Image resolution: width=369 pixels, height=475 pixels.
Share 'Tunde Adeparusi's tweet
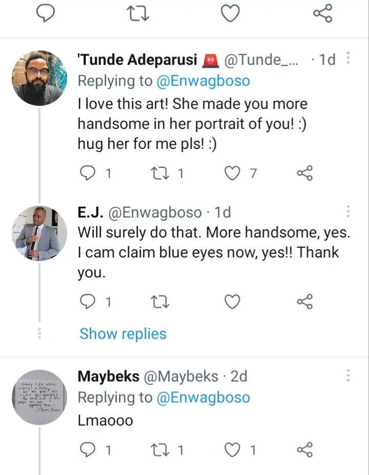304,174
